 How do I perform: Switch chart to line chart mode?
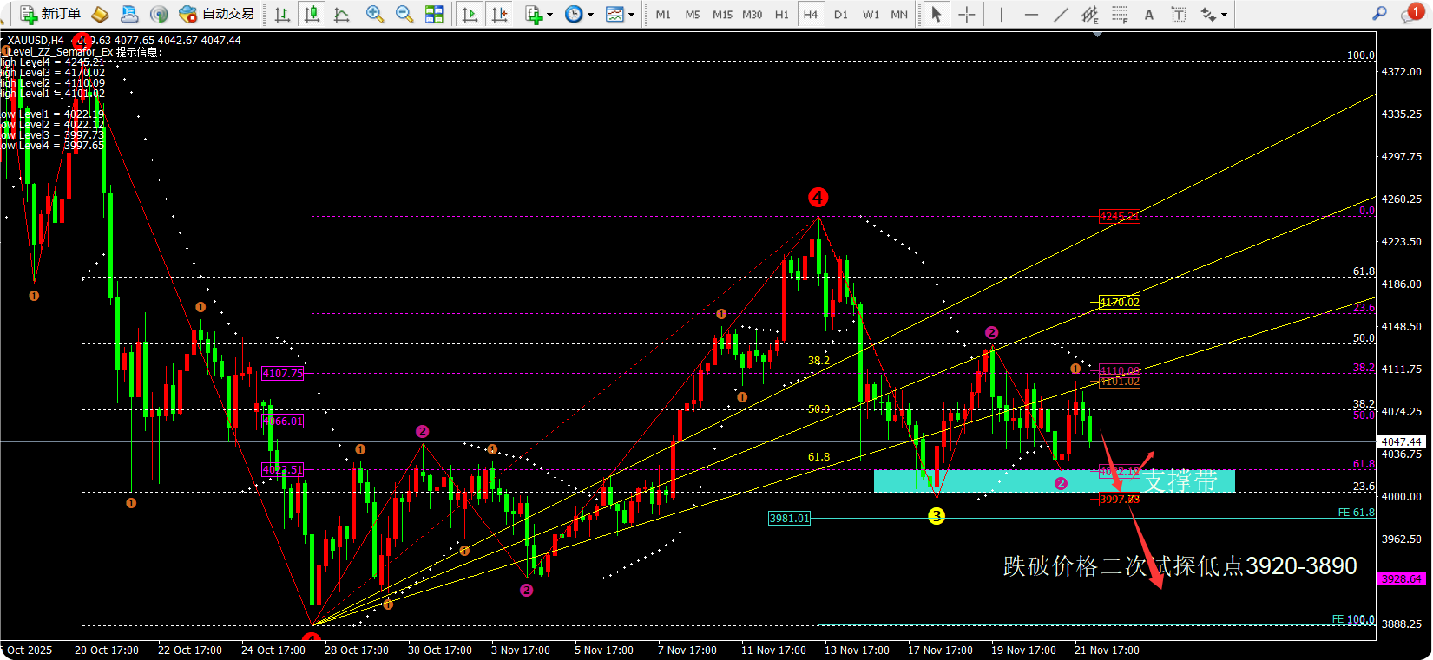click(x=341, y=14)
